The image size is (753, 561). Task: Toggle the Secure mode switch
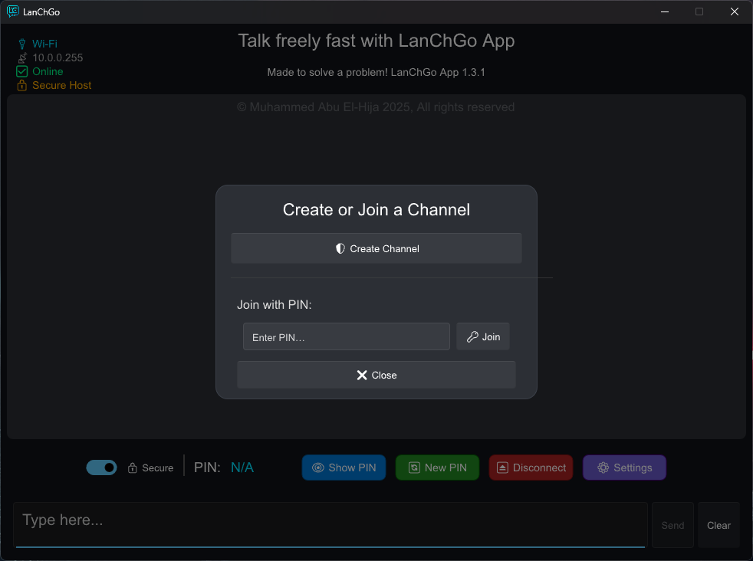tap(101, 467)
